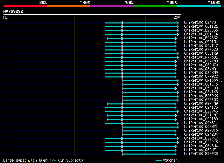The image size is (224, 163).
Task: Open hit UniRef100_C6TI21
Action: point(201,27)
